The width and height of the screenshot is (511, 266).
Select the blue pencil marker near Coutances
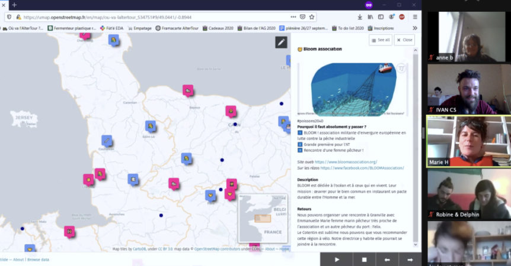(107, 141)
